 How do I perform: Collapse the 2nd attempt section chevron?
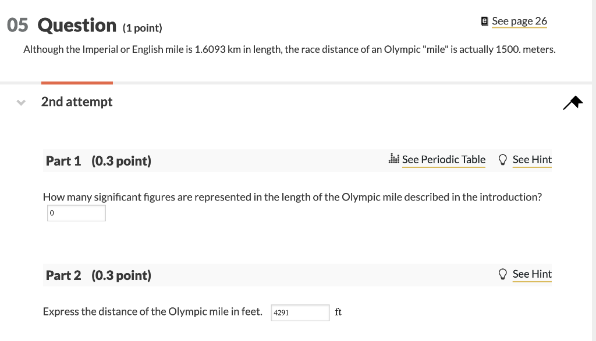[22, 103]
